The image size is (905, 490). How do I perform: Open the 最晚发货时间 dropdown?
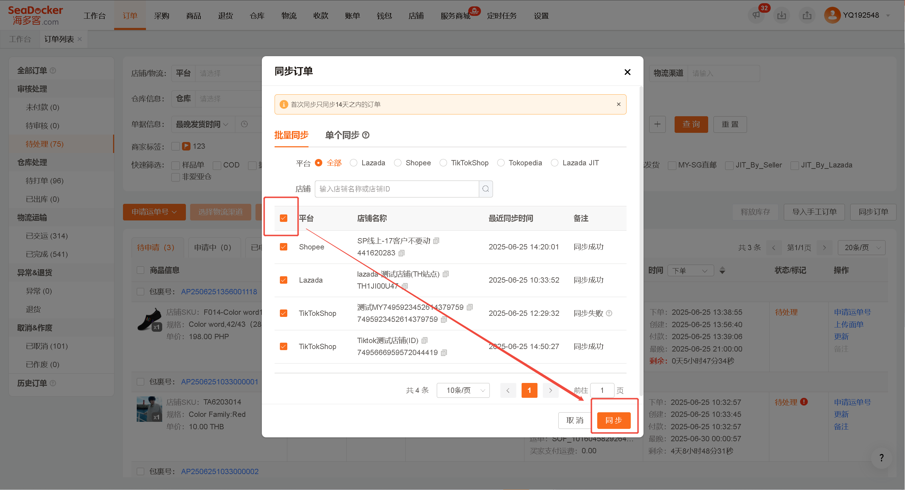tap(203, 124)
